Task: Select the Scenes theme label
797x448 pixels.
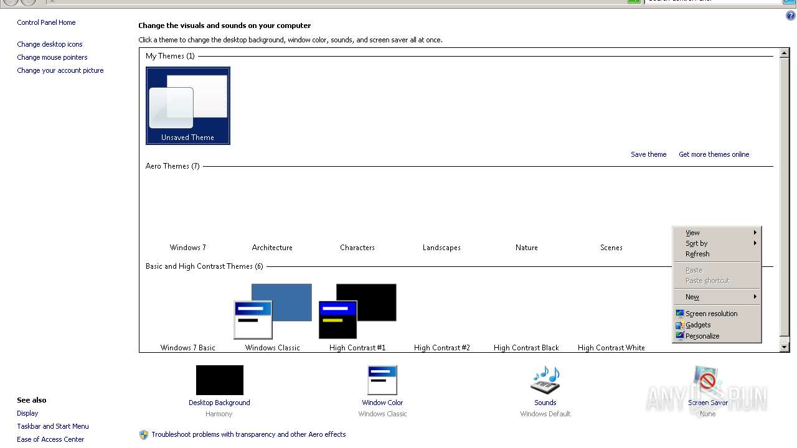Action: coord(611,248)
